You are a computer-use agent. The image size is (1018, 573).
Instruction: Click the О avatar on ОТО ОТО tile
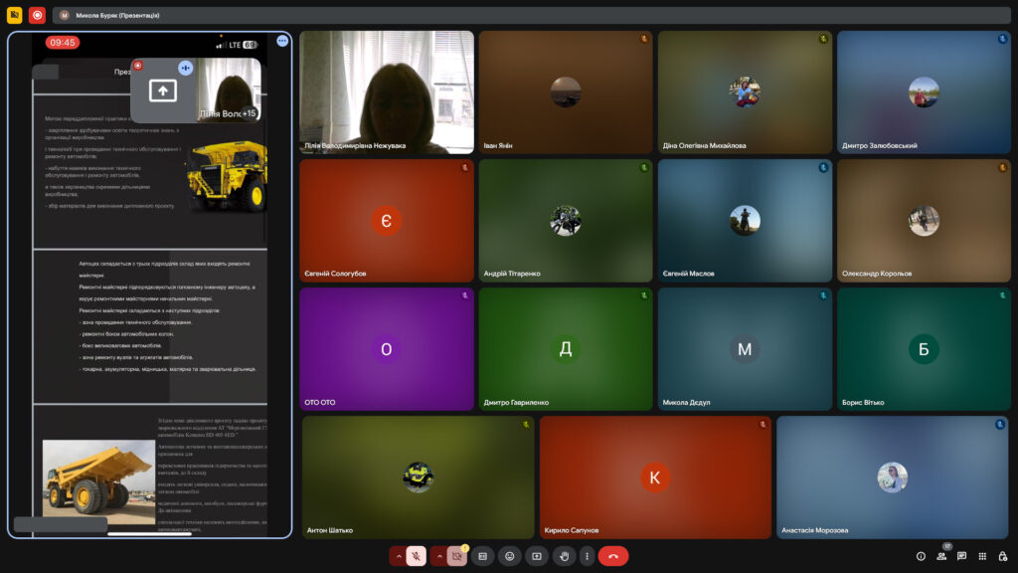tap(387, 349)
